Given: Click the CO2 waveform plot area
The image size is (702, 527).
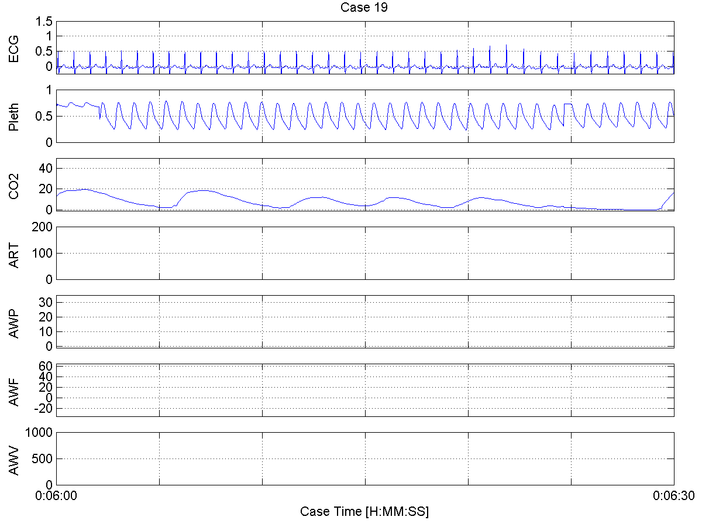Looking at the screenshot, I should point(365,184).
